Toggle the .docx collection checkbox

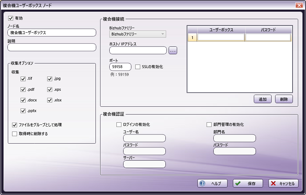23,100
